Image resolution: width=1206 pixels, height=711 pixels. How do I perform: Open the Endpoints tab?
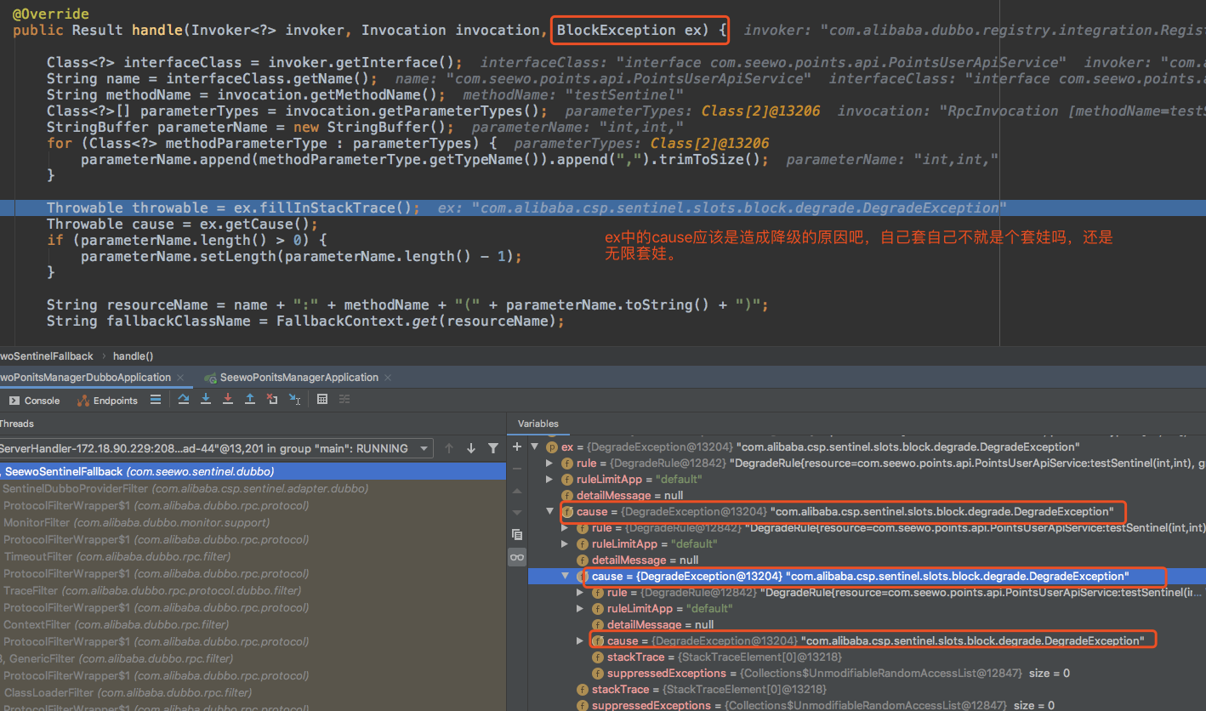107,401
